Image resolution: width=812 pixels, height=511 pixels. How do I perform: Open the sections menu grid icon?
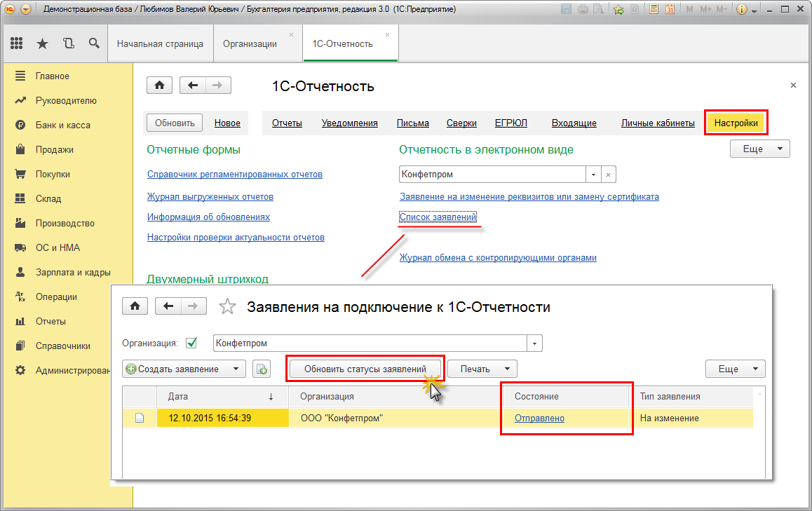17,43
